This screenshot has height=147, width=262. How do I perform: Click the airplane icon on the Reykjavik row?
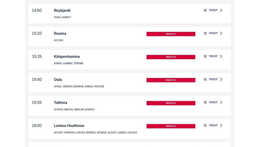[205, 10]
